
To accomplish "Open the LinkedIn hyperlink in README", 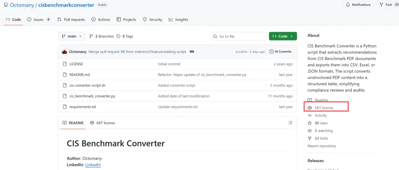I will click(93, 165).
